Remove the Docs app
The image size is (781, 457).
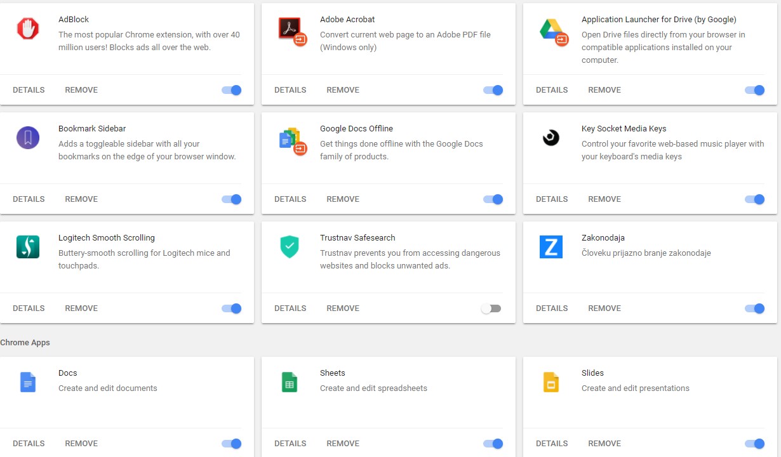click(81, 444)
